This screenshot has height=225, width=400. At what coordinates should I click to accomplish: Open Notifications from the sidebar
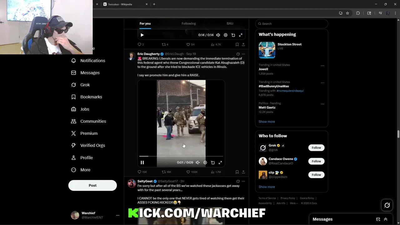point(88,61)
